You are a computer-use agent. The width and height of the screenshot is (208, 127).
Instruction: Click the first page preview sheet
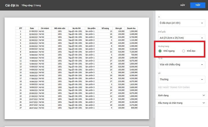[x=77, y=68]
